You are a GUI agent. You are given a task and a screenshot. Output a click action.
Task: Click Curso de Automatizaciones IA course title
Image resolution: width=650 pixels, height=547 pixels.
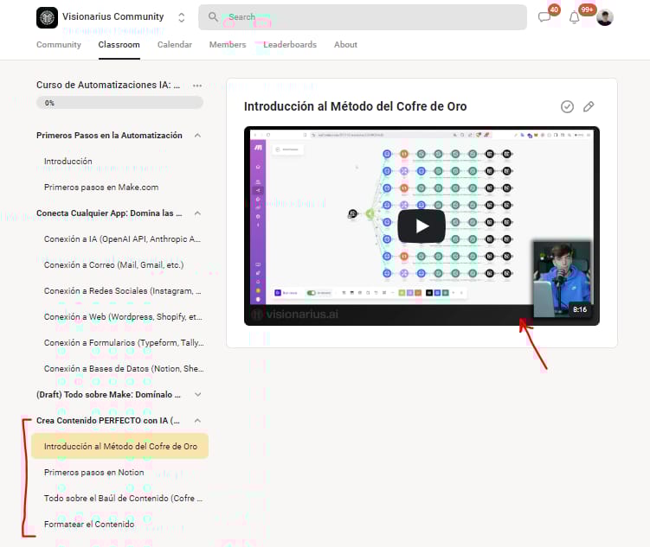point(108,85)
